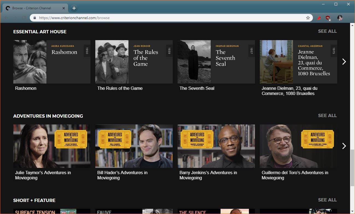Viewport: 355px width, 214px height.
Task: Click Jeanne Dielman, 23, quai du Commerce caption
Action: pyautogui.click(x=289, y=91)
